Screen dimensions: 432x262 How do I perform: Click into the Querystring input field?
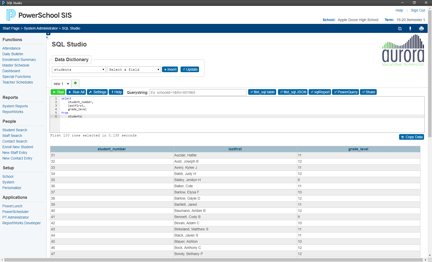point(197,92)
